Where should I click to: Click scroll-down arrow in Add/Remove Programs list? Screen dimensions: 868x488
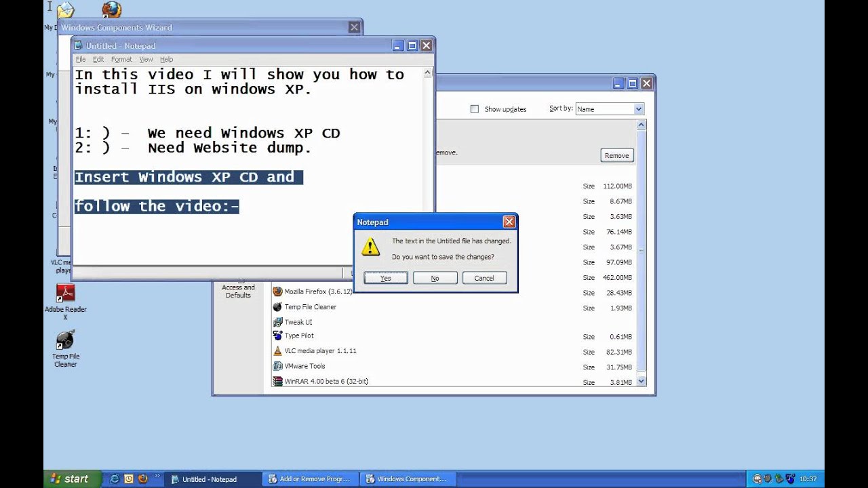point(642,382)
